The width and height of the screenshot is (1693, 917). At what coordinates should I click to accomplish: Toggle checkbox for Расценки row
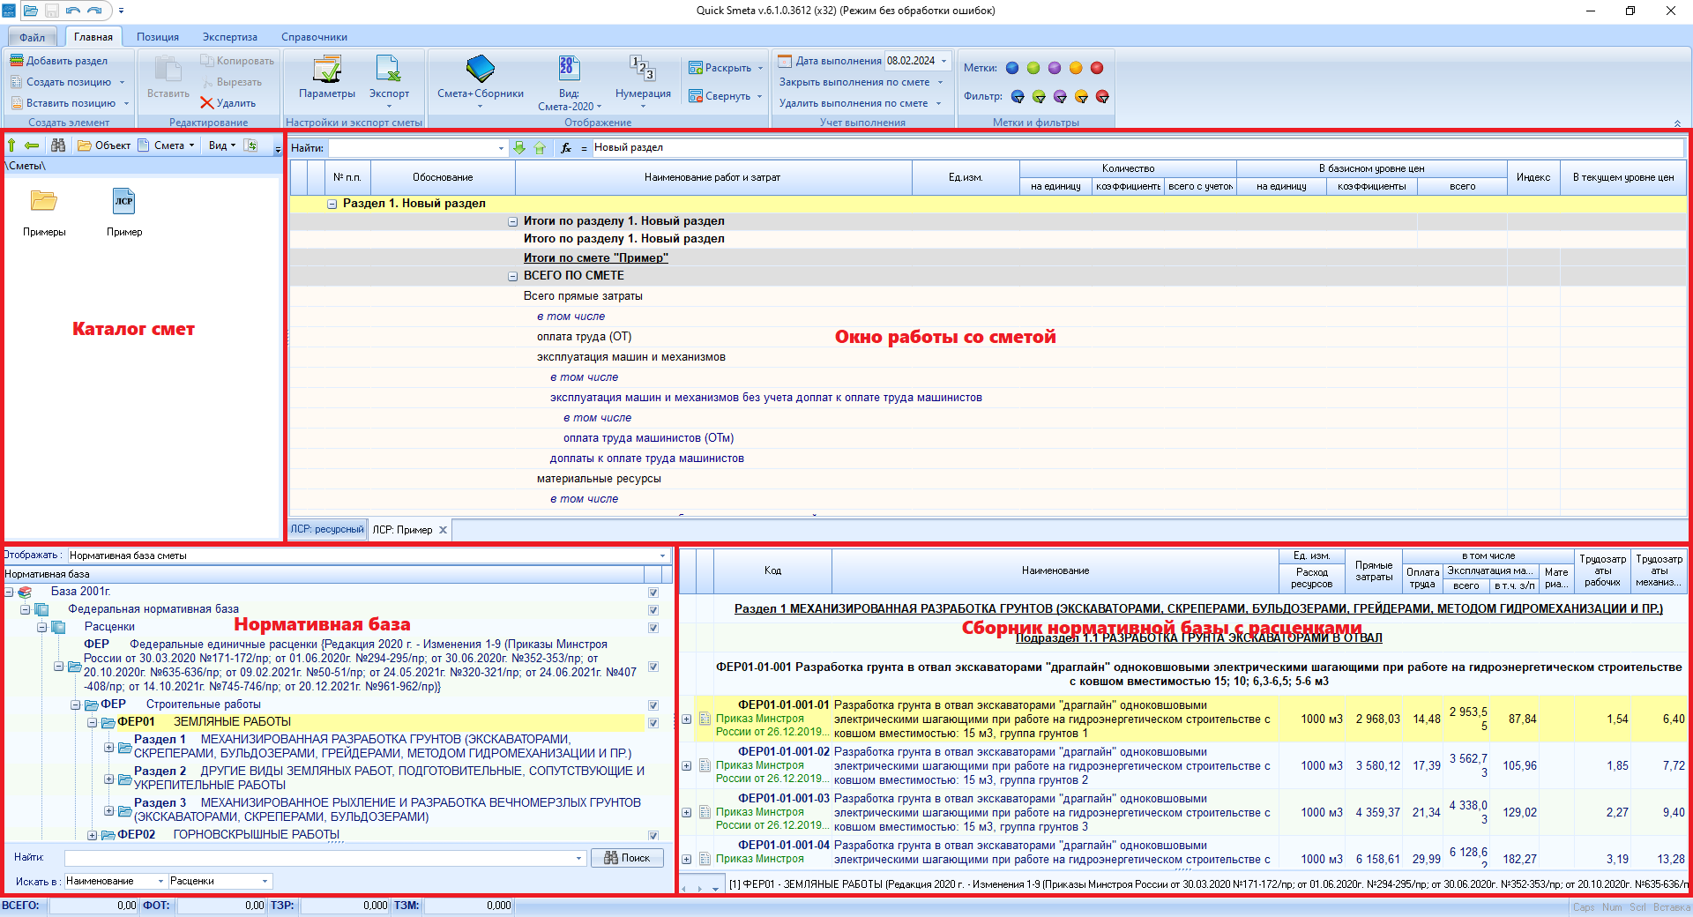[653, 628]
